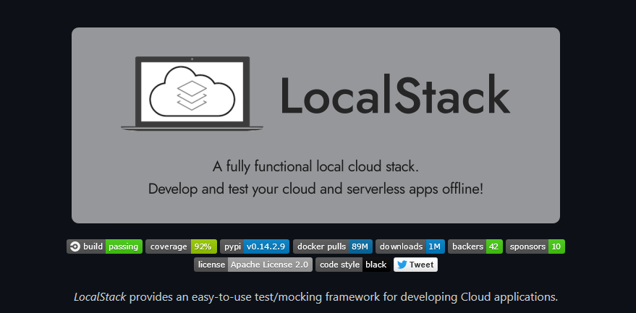
Task: Click the laptop cloud logo
Action: click(192, 94)
